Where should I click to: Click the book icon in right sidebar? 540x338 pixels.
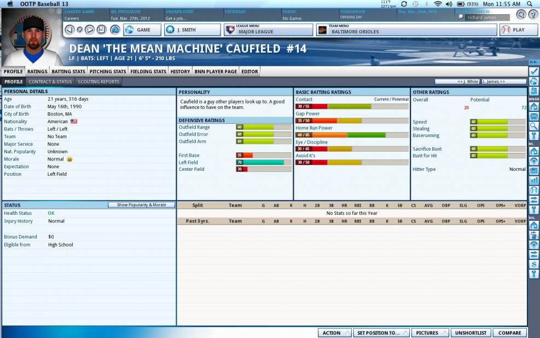point(534,91)
